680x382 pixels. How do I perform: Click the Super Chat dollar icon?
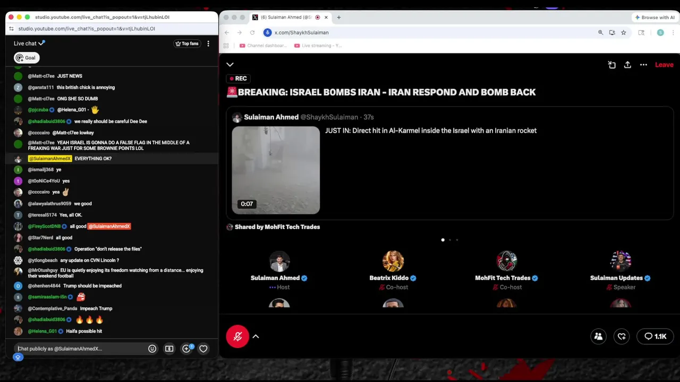click(x=169, y=349)
